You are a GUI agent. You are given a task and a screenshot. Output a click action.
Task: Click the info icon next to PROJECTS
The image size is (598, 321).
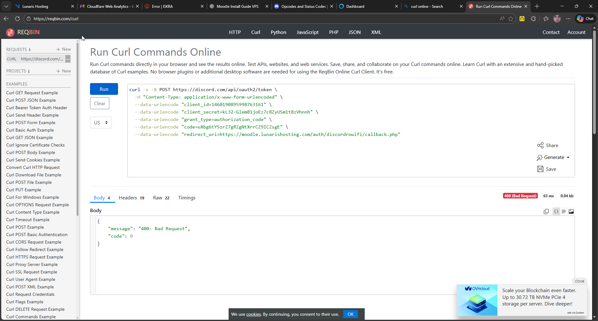(29, 71)
